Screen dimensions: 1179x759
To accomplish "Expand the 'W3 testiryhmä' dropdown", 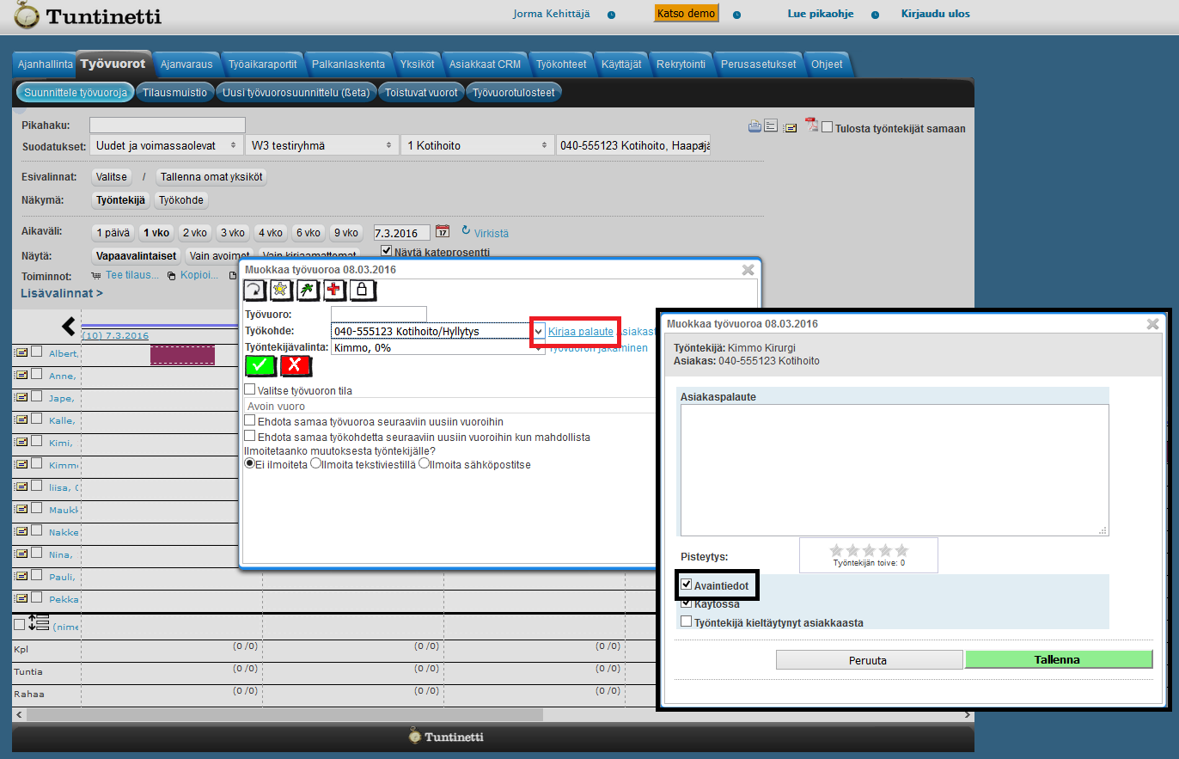I will [321, 145].
